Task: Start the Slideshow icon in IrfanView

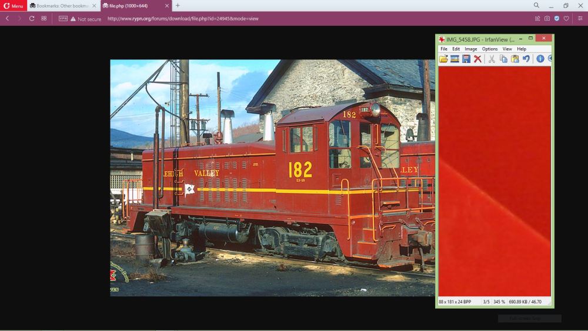Action: point(455,59)
